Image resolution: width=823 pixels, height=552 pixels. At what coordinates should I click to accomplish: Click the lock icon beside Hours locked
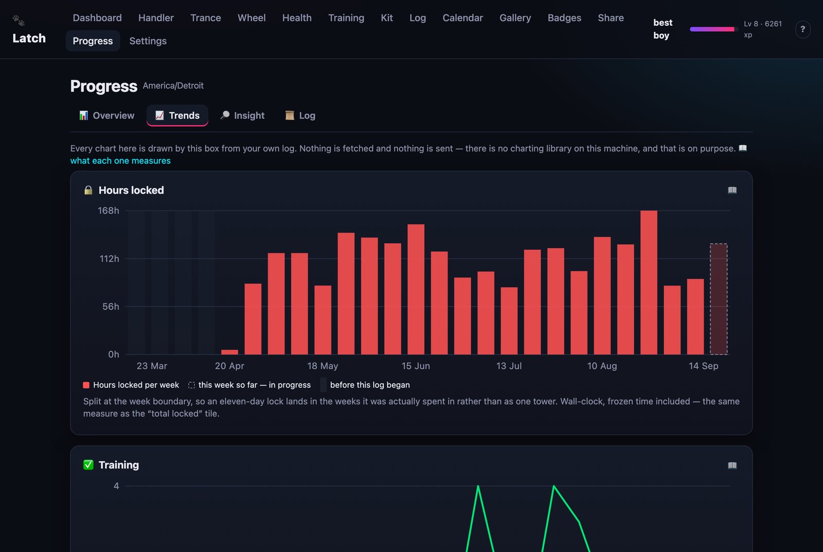tap(88, 190)
